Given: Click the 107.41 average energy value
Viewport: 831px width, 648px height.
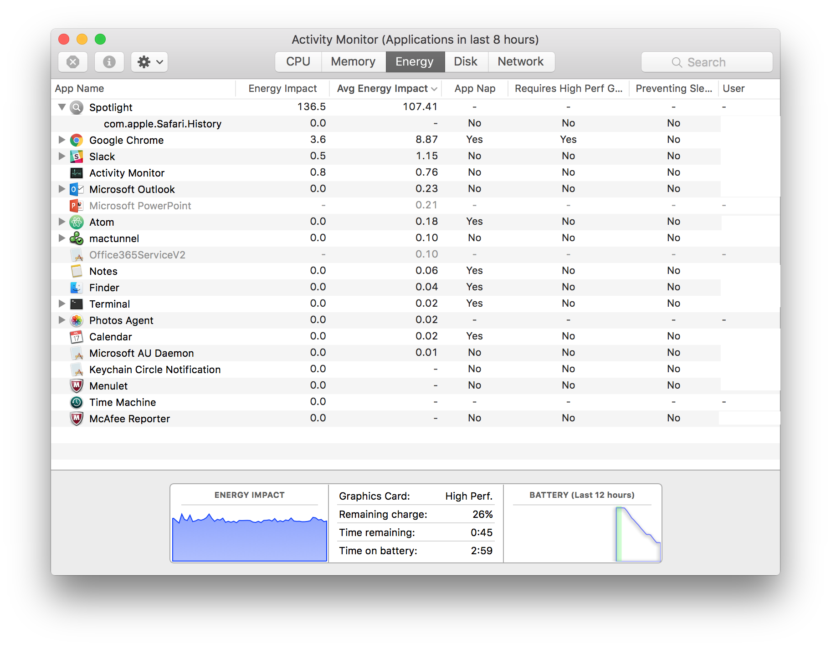Looking at the screenshot, I should 420,107.
